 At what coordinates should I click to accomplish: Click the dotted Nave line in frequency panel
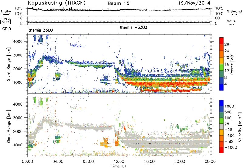(119, 21)
